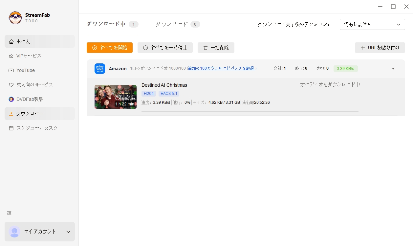This screenshot has height=246, width=413.
Task: Collapse the sidebar with the bottom-left icon
Action: pos(9,213)
